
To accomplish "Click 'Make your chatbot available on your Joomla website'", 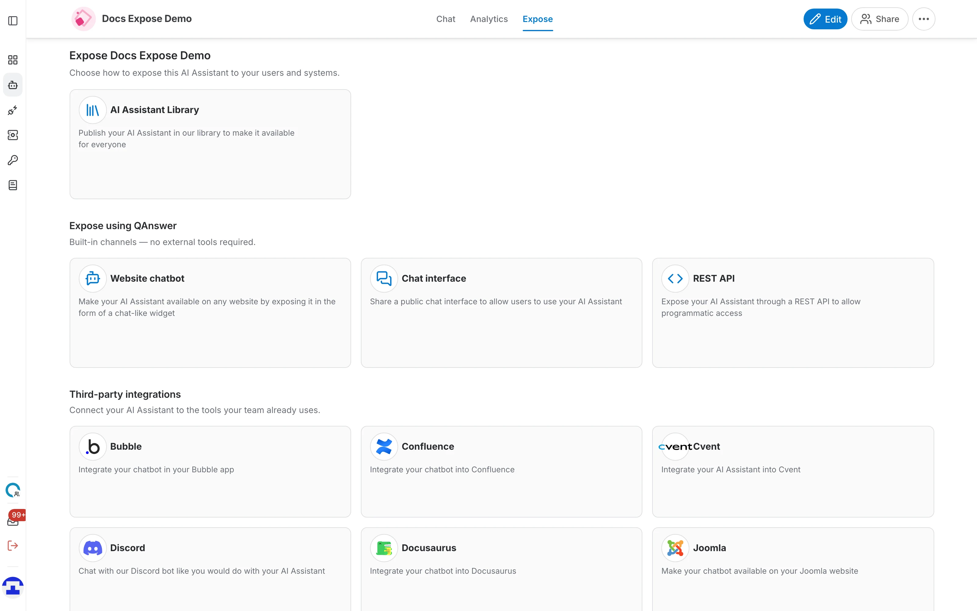I will (759, 571).
